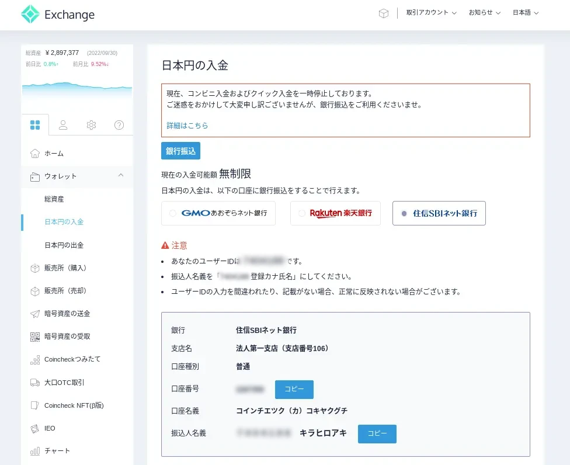The width and height of the screenshot is (570, 465).
Task: Click the キラヒロアキ sender name
Action: tap(323, 433)
